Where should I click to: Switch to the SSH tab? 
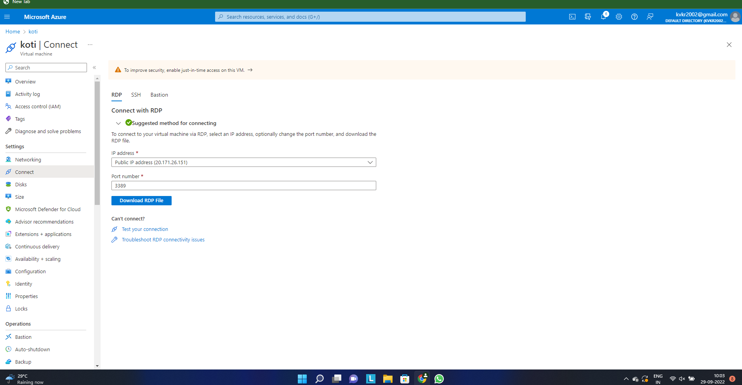click(136, 95)
